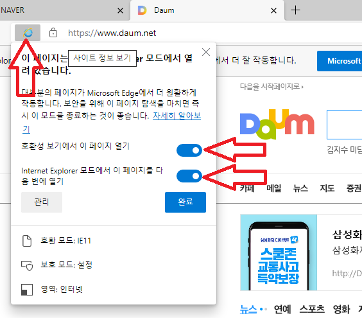Select the Daum tab
Screen dimensions: 362x318
(207, 10)
